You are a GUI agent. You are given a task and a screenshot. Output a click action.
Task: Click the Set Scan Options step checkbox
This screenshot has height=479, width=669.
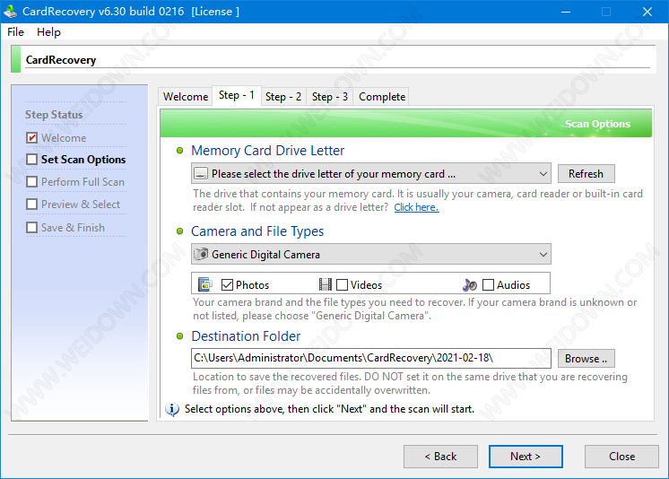[32, 160]
